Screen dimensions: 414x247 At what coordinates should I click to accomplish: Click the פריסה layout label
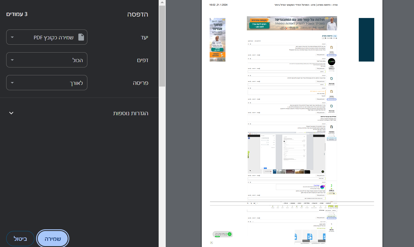click(141, 83)
